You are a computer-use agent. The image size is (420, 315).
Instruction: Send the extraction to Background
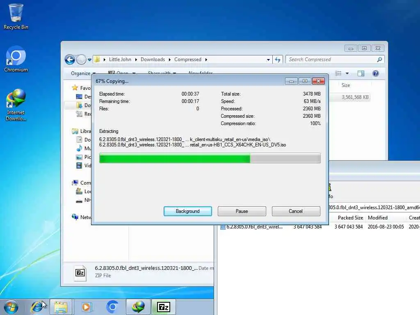coord(188,211)
